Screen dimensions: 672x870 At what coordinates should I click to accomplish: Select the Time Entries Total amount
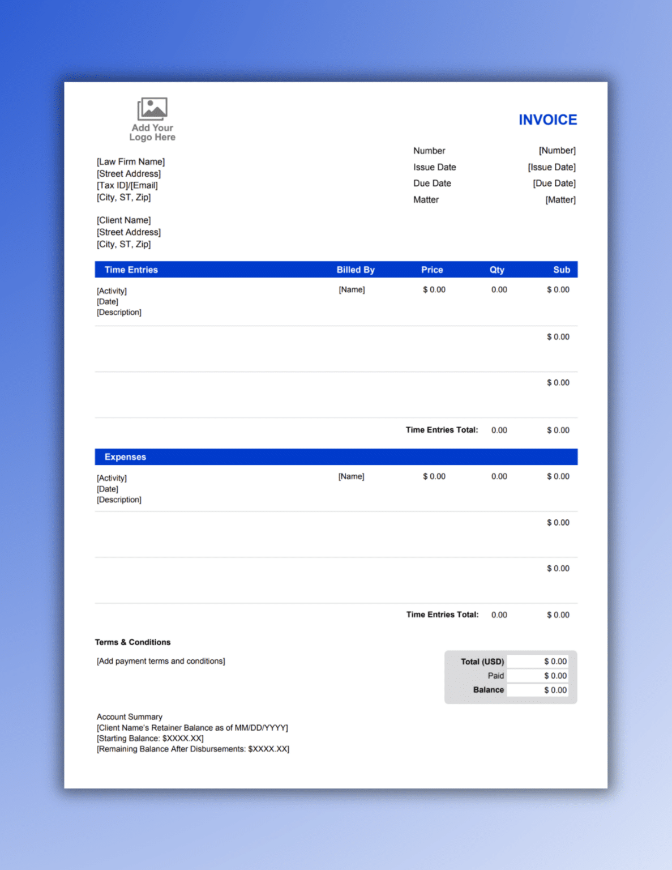tap(558, 430)
